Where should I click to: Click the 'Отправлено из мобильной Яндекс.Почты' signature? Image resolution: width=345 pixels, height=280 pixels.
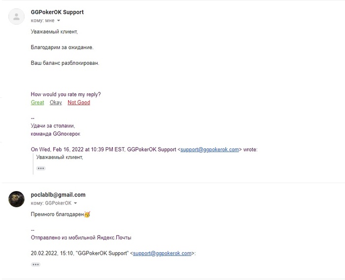coord(81,238)
